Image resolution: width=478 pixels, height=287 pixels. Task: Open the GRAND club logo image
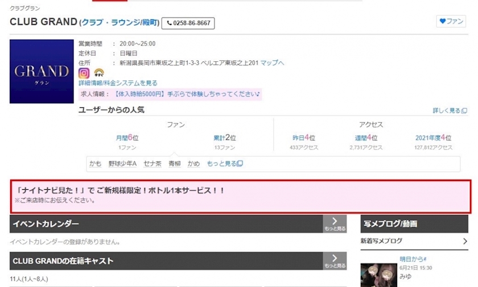click(42, 71)
